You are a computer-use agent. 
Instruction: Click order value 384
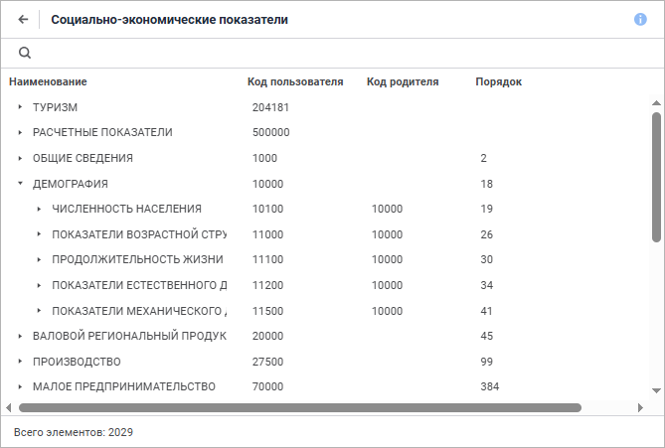490,386
